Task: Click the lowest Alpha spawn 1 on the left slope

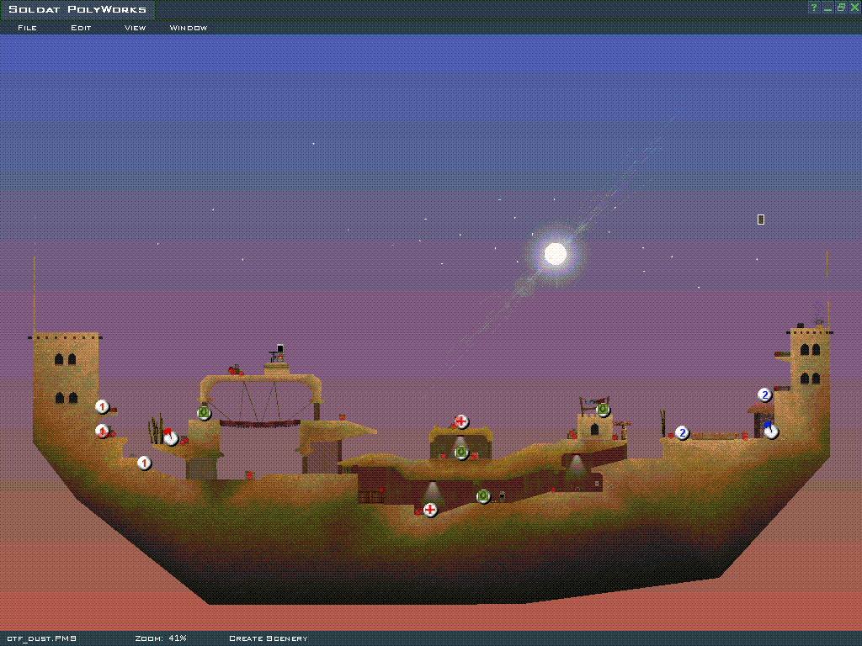Action: (144, 463)
